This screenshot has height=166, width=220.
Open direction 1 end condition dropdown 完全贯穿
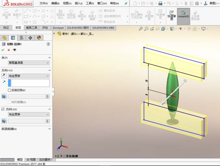pyautogui.click(x=29, y=76)
